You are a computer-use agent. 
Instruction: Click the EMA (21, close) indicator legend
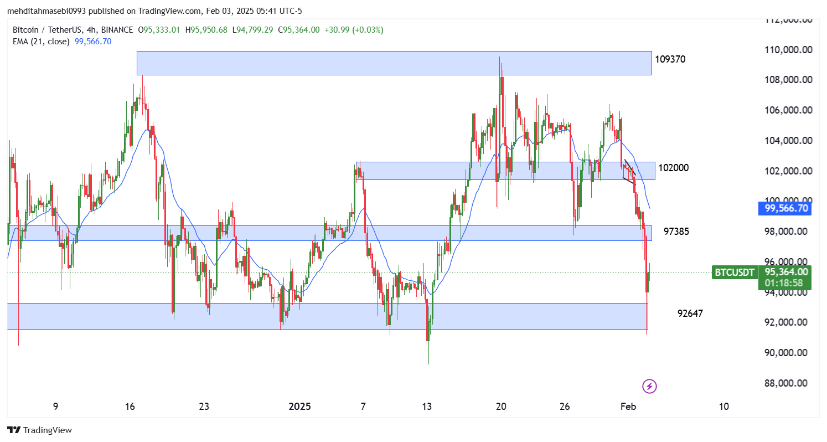pos(40,41)
